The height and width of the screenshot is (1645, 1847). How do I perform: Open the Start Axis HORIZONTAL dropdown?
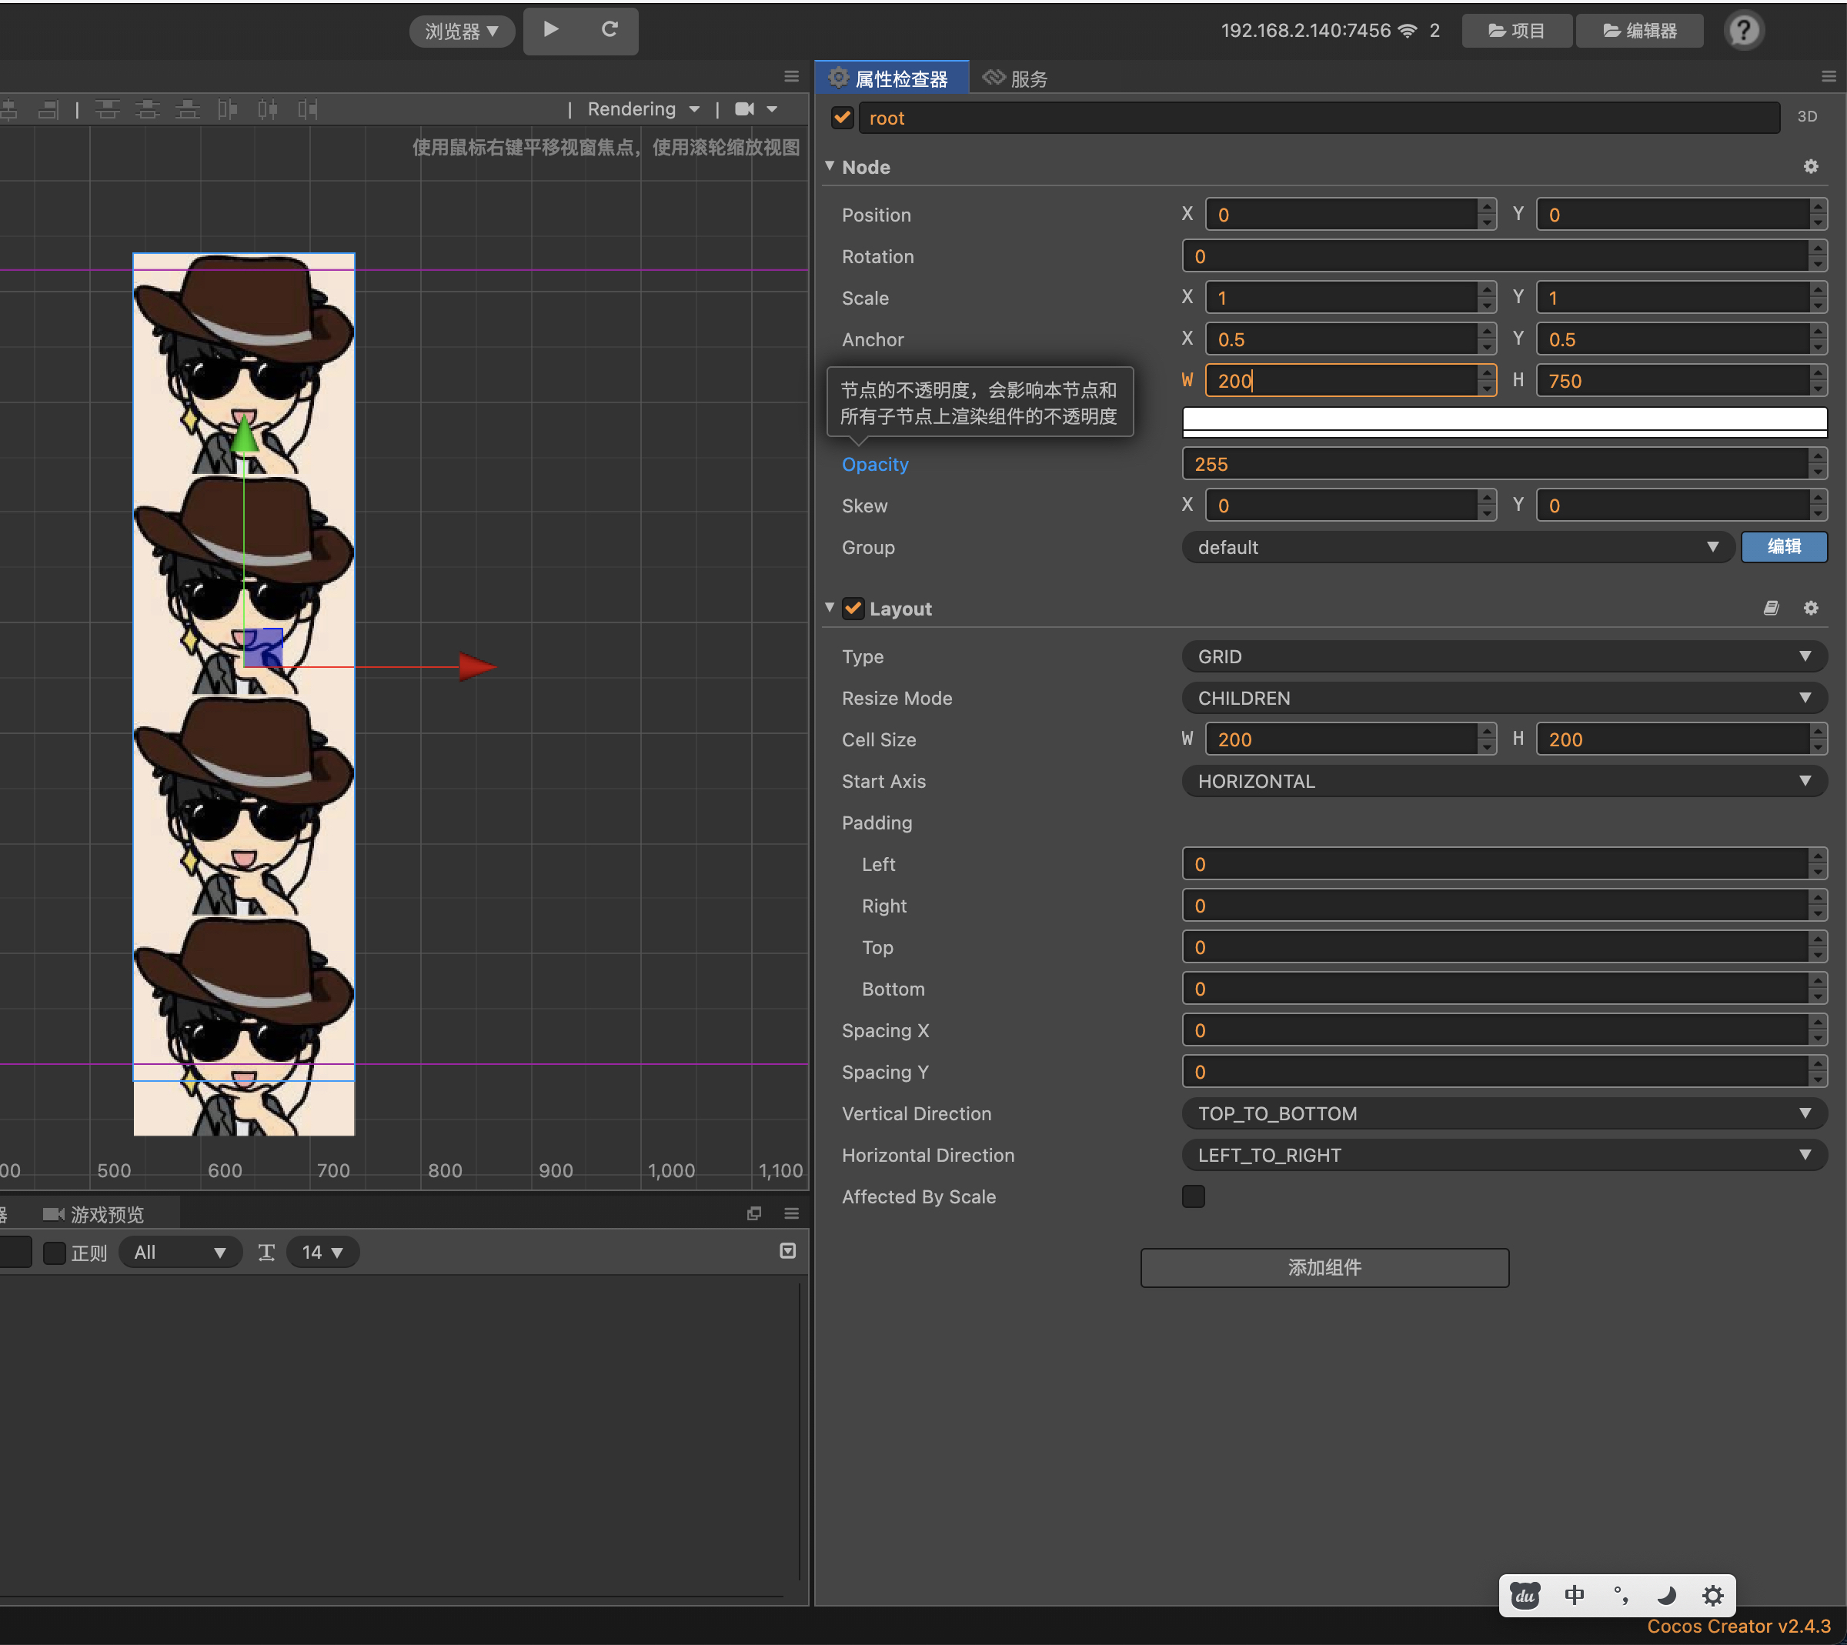[1504, 782]
